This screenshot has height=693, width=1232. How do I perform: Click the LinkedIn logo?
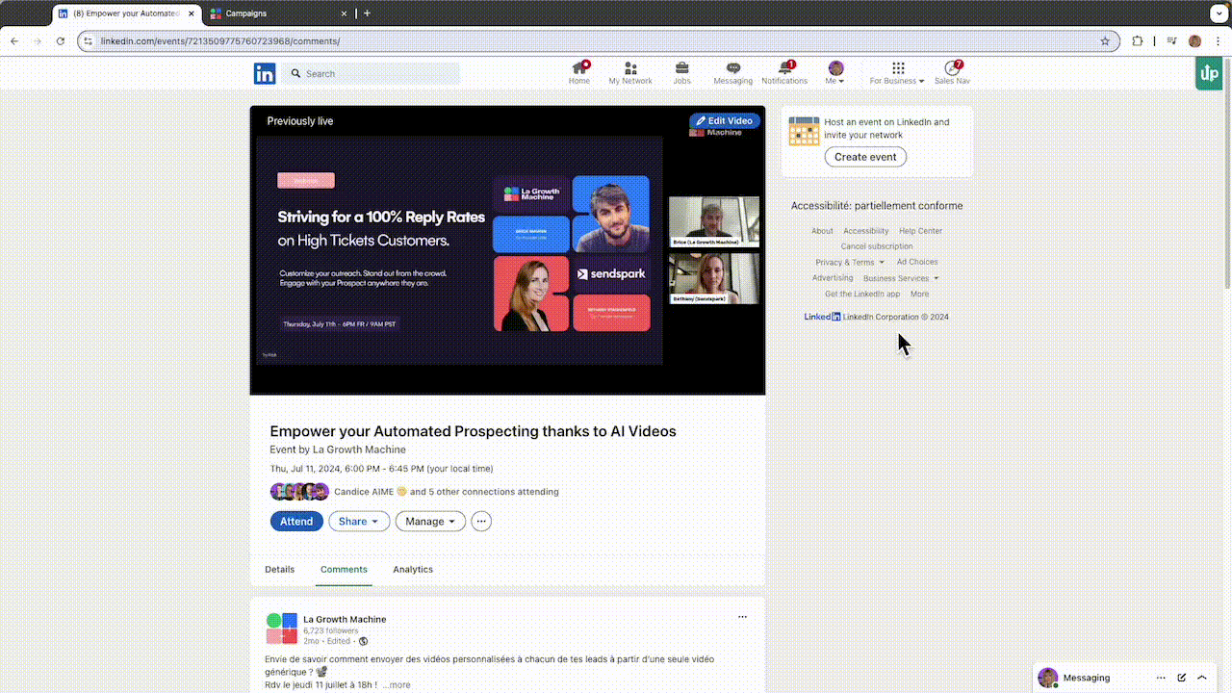[265, 73]
